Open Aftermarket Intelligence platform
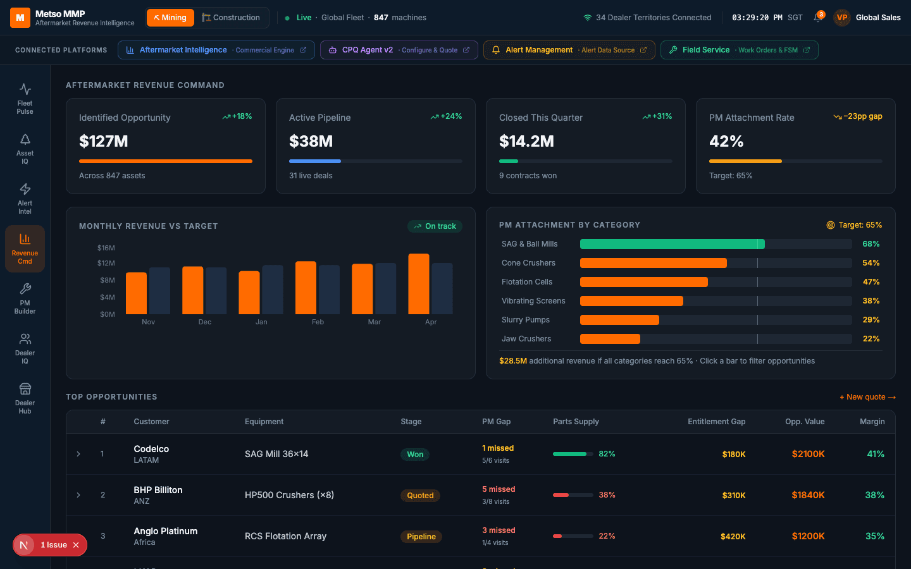The image size is (911, 569). [216, 50]
